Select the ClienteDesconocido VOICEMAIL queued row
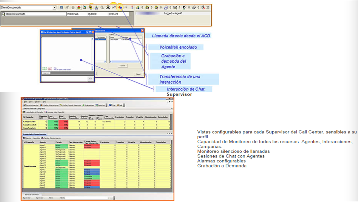The image size is (358, 202). tap(65, 14)
